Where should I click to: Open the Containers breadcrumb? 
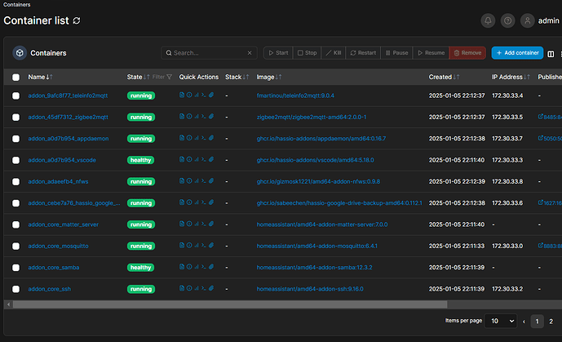[x=16, y=5]
